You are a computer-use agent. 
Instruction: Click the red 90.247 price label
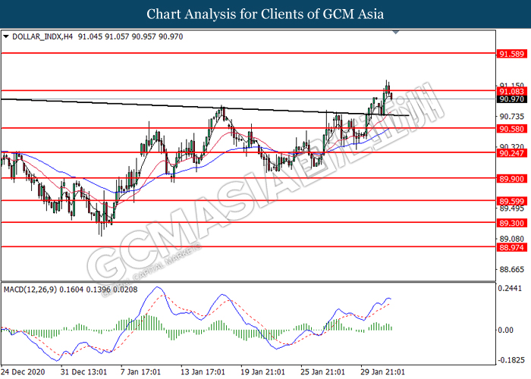coord(512,153)
